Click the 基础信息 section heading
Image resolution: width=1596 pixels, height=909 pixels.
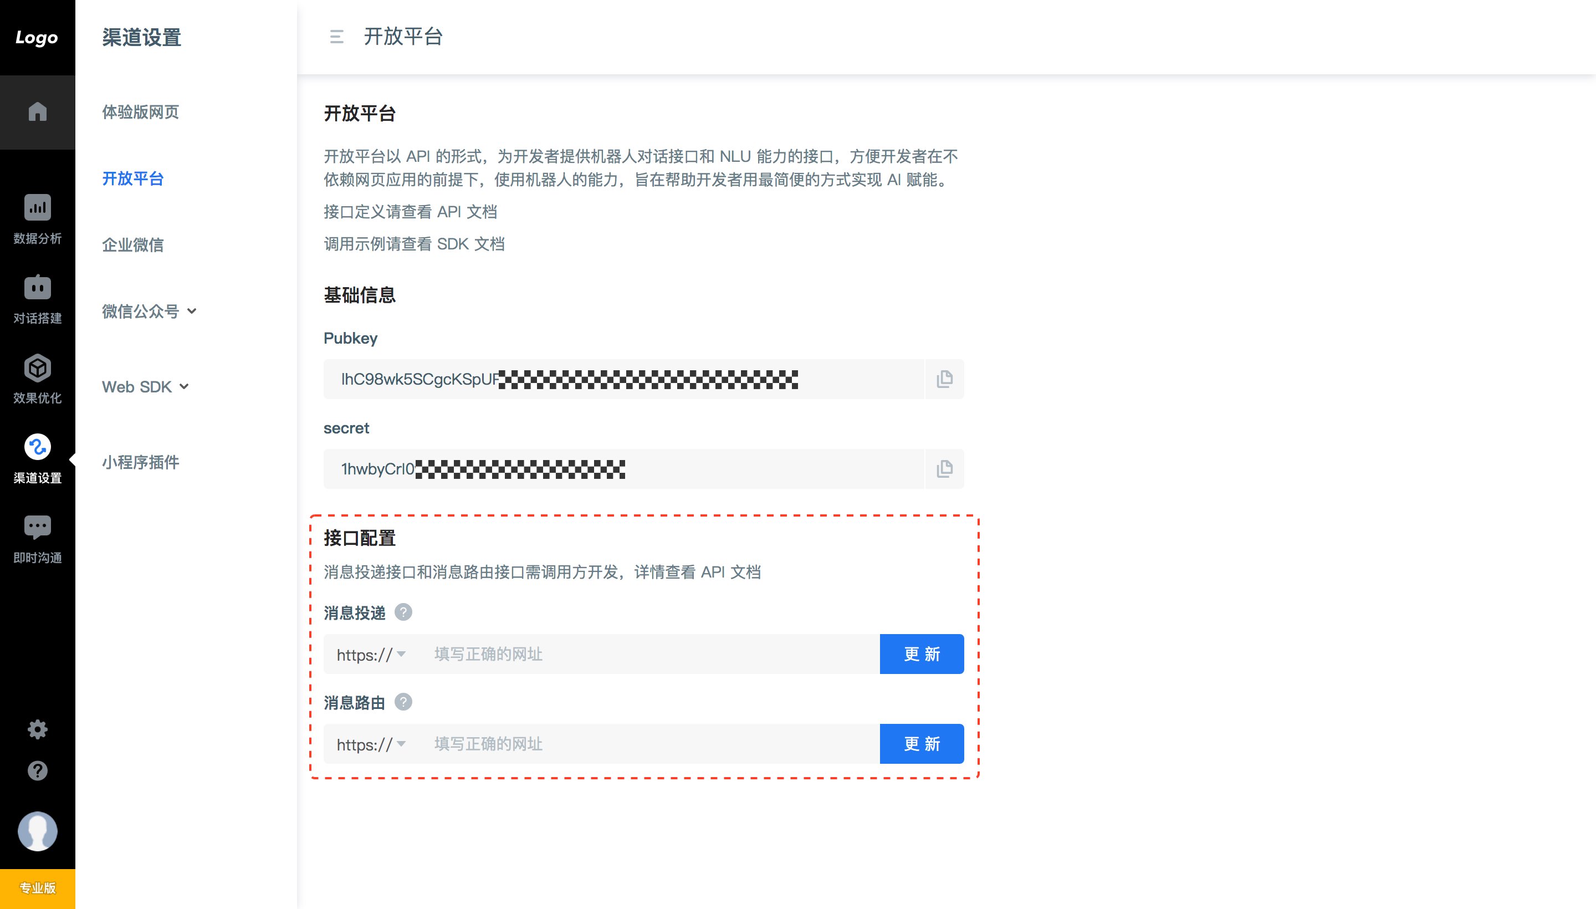coord(360,295)
